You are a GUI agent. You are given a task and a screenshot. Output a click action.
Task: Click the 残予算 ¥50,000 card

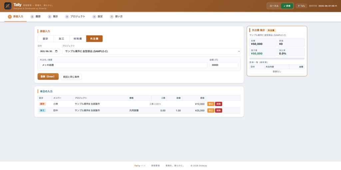point(263,52)
